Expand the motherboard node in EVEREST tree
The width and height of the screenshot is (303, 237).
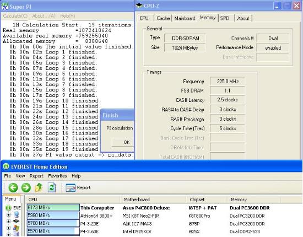point(8,222)
